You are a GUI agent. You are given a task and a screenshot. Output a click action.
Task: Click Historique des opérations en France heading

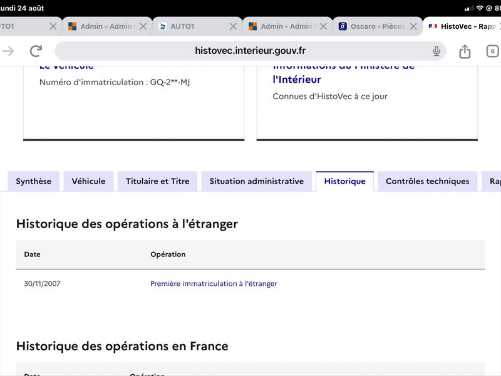tap(122, 347)
